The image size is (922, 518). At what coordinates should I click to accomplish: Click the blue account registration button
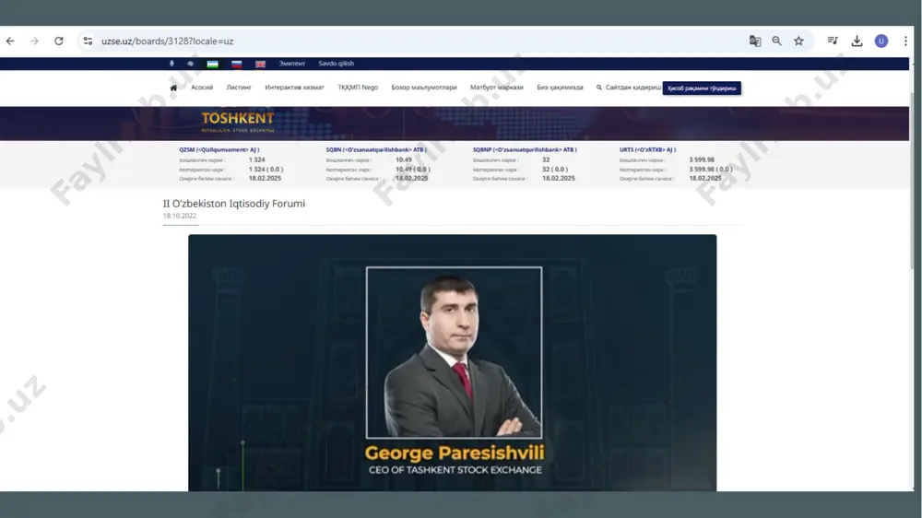(702, 88)
